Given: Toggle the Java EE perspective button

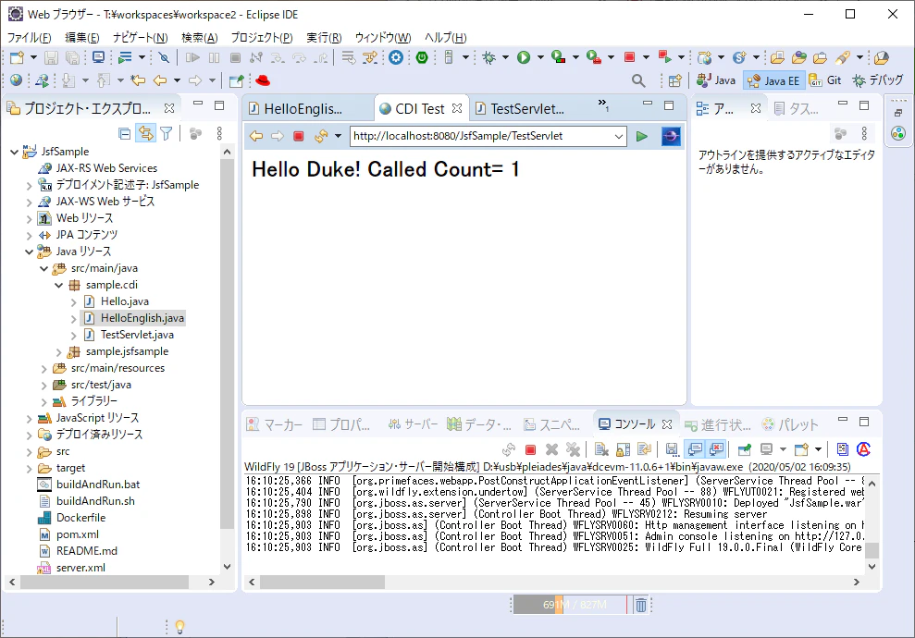Looking at the screenshot, I should pos(773,80).
